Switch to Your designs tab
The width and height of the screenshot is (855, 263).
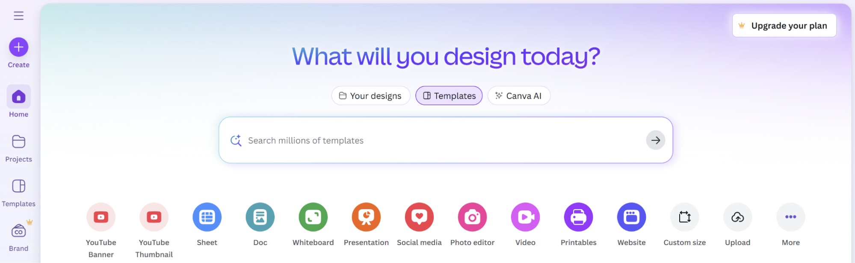coord(370,96)
